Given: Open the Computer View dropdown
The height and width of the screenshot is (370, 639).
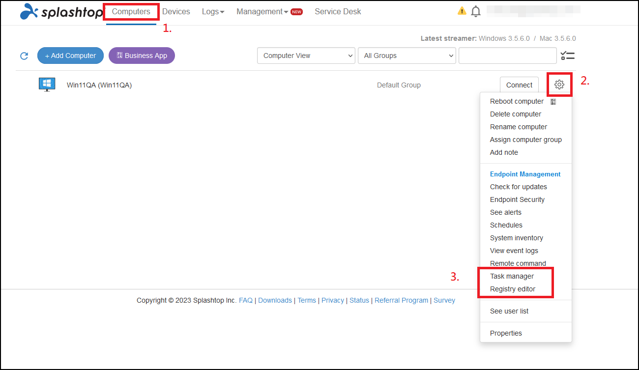Looking at the screenshot, I should (x=306, y=56).
